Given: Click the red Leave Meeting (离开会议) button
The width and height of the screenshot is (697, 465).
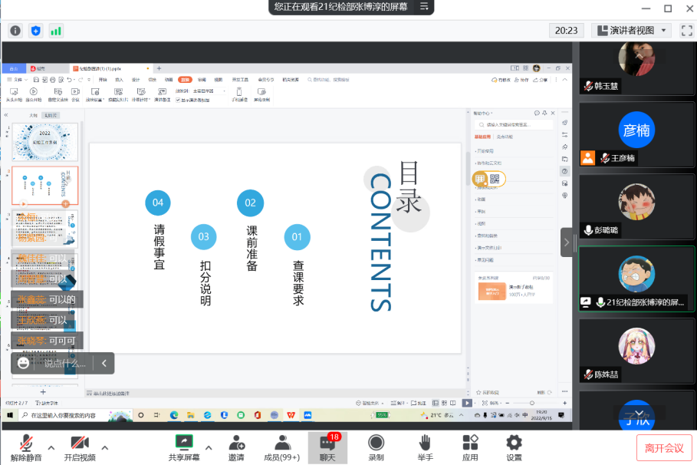Looking at the screenshot, I should pyautogui.click(x=663, y=448).
